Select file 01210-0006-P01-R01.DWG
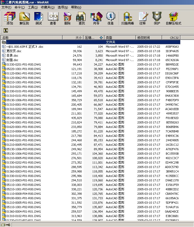The width and height of the screenshot is (194, 227). click(24, 131)
